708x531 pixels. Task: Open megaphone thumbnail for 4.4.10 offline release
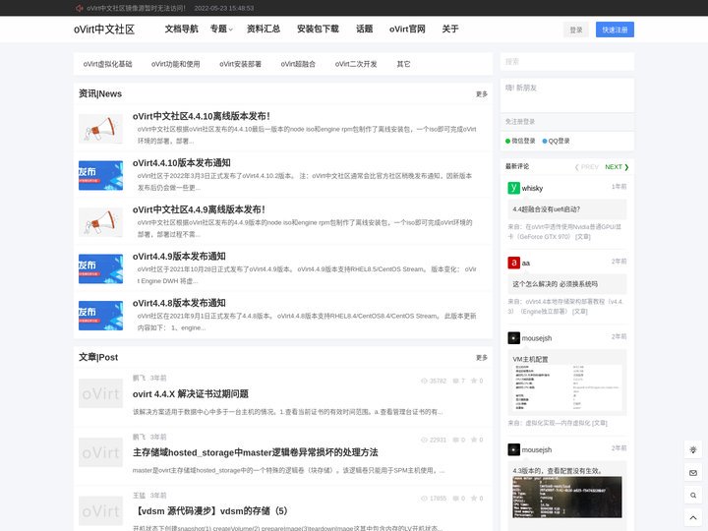(x=100, y=129)
